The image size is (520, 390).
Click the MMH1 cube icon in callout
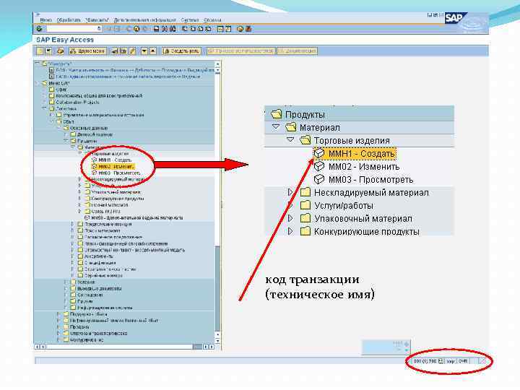(319, 153)
